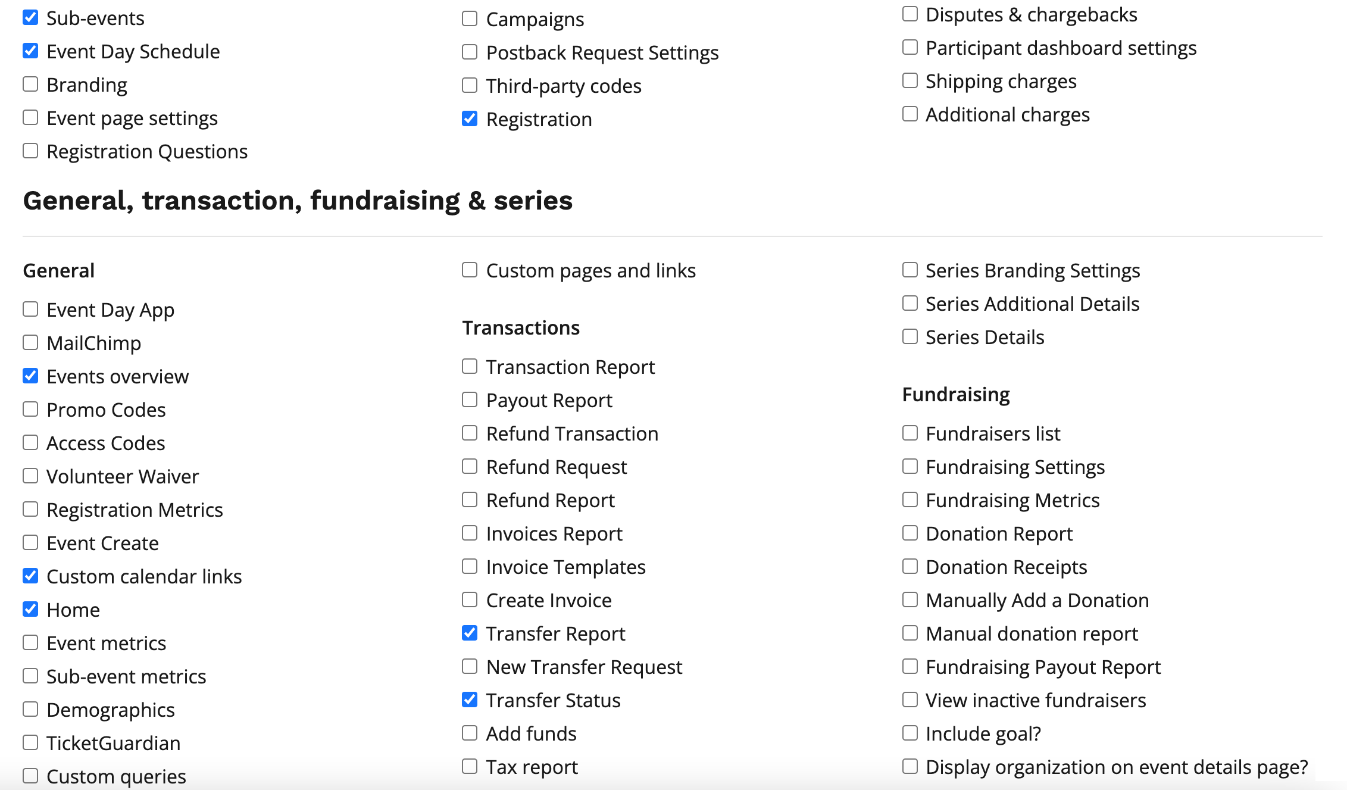Select the MailChimp checkbox
Screen dimensions: 1347x790
click(30, 343)
